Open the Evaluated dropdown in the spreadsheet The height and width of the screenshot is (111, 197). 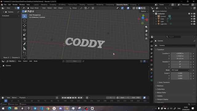pyautogui.click(x=10, y=16)
